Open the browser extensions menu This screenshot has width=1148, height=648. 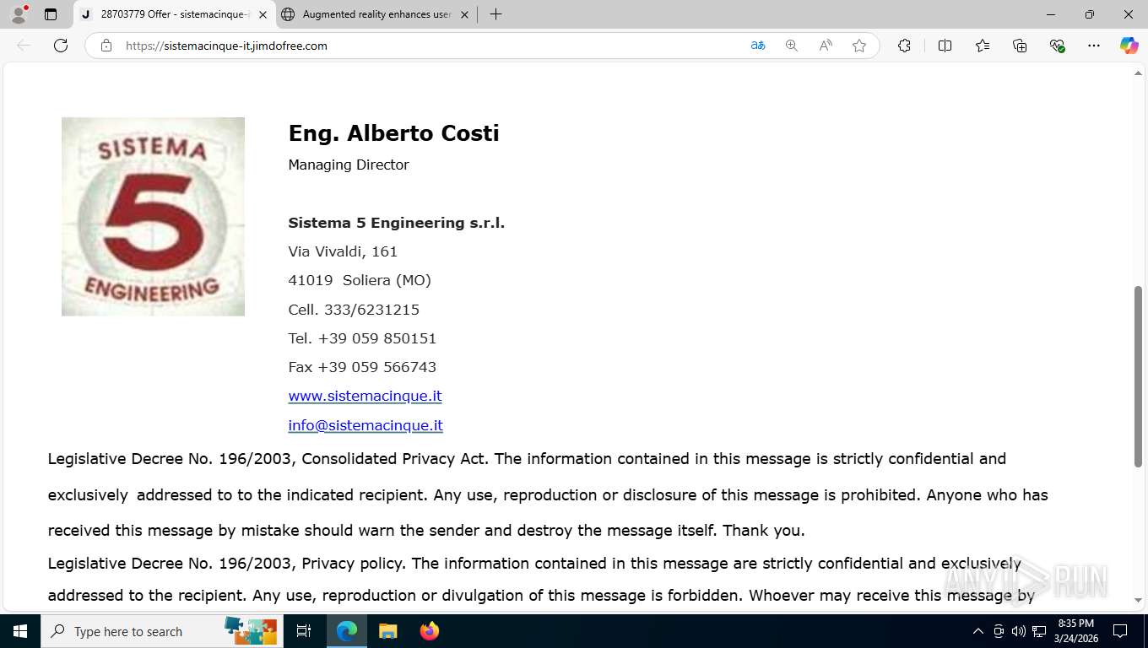pyautogui.click(x=904, y=46)
